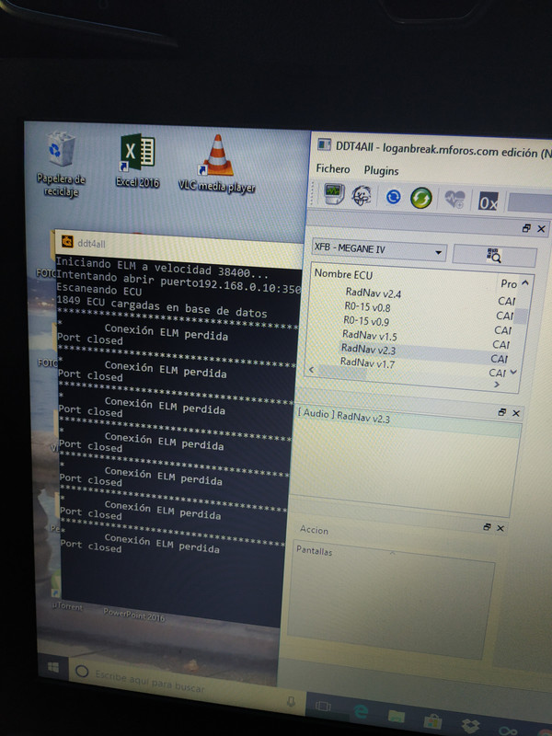The height and width of the screenshot is (736, 552).
Task: Click the µTorrent desktop label
Action: point(67,606)
